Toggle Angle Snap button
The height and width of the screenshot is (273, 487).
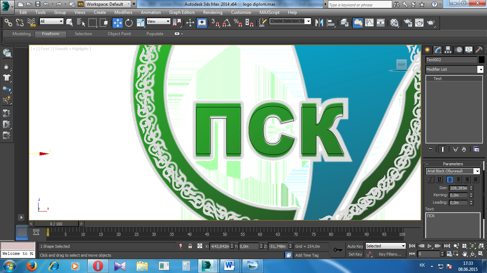pyautogui.click(x=227, y=23)
